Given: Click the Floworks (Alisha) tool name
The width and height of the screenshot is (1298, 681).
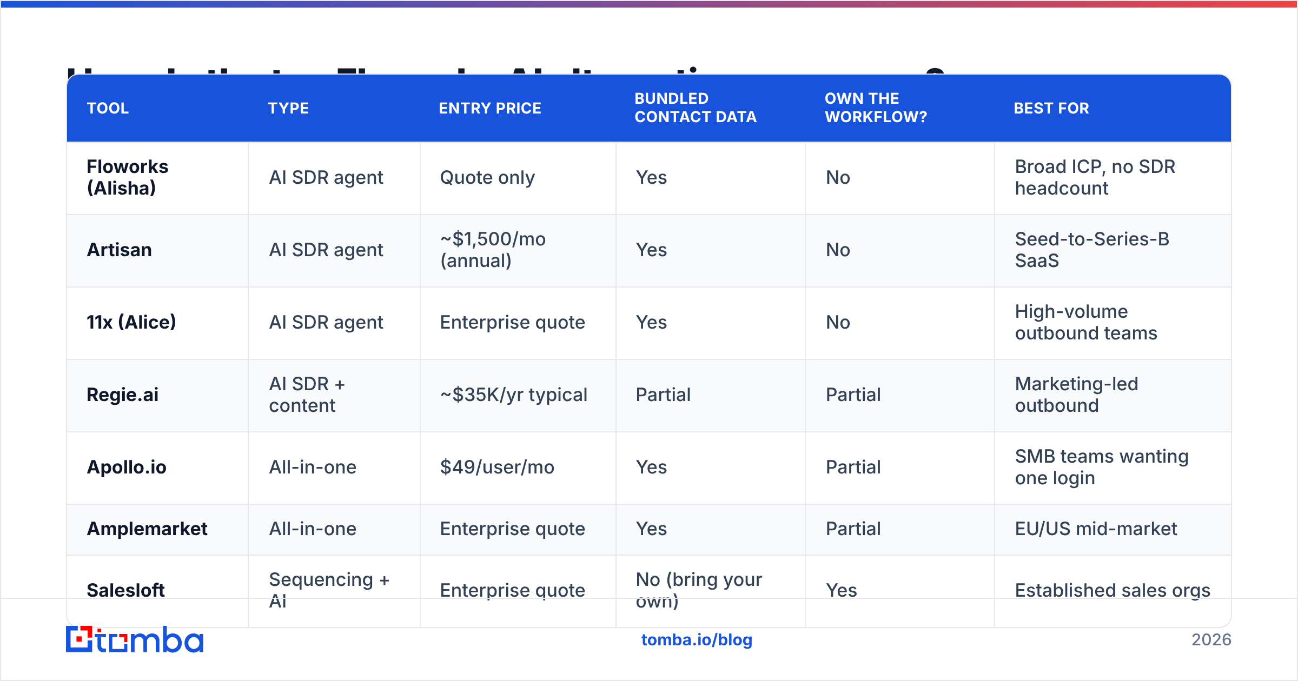Looking at the screenshot, I should point(128,177).
